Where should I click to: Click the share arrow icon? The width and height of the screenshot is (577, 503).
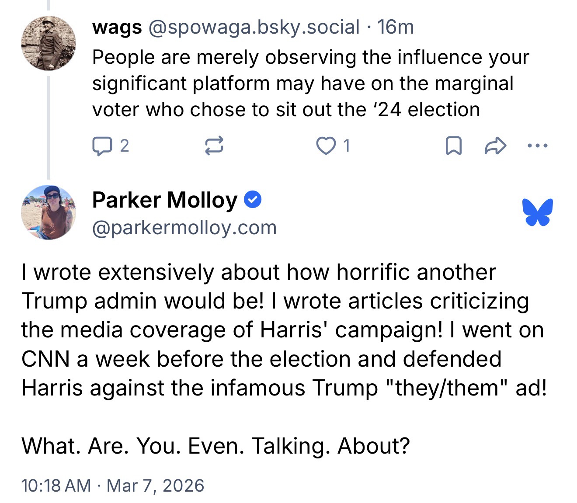[495, 146]
